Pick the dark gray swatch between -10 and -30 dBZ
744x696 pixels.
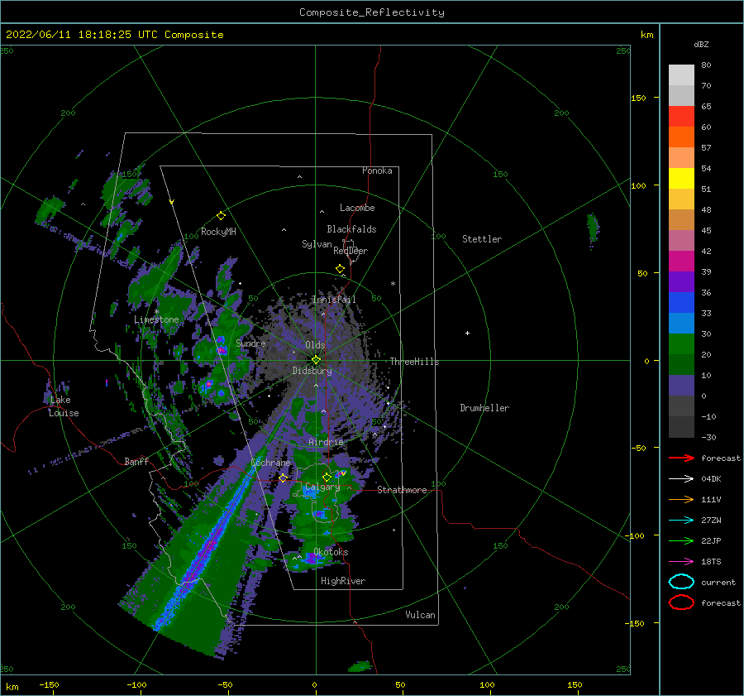681,427
